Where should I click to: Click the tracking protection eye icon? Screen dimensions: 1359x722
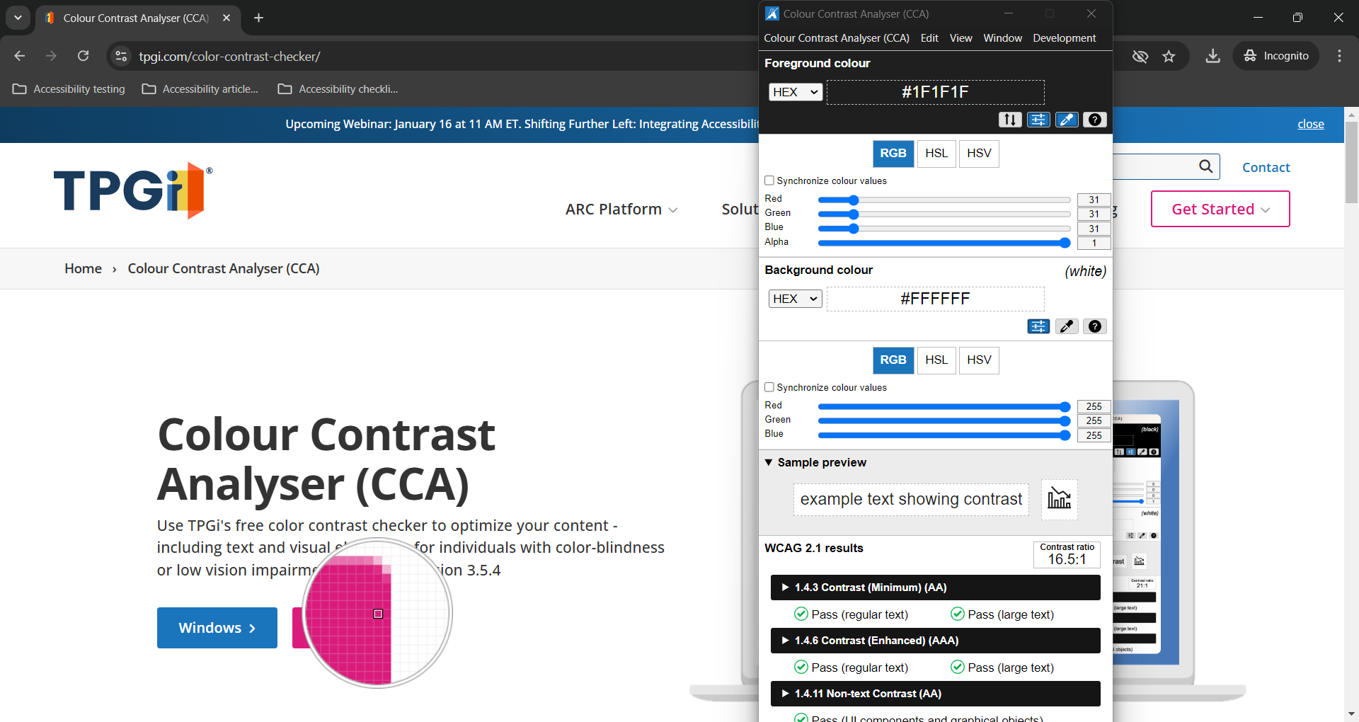[1140, 56]
